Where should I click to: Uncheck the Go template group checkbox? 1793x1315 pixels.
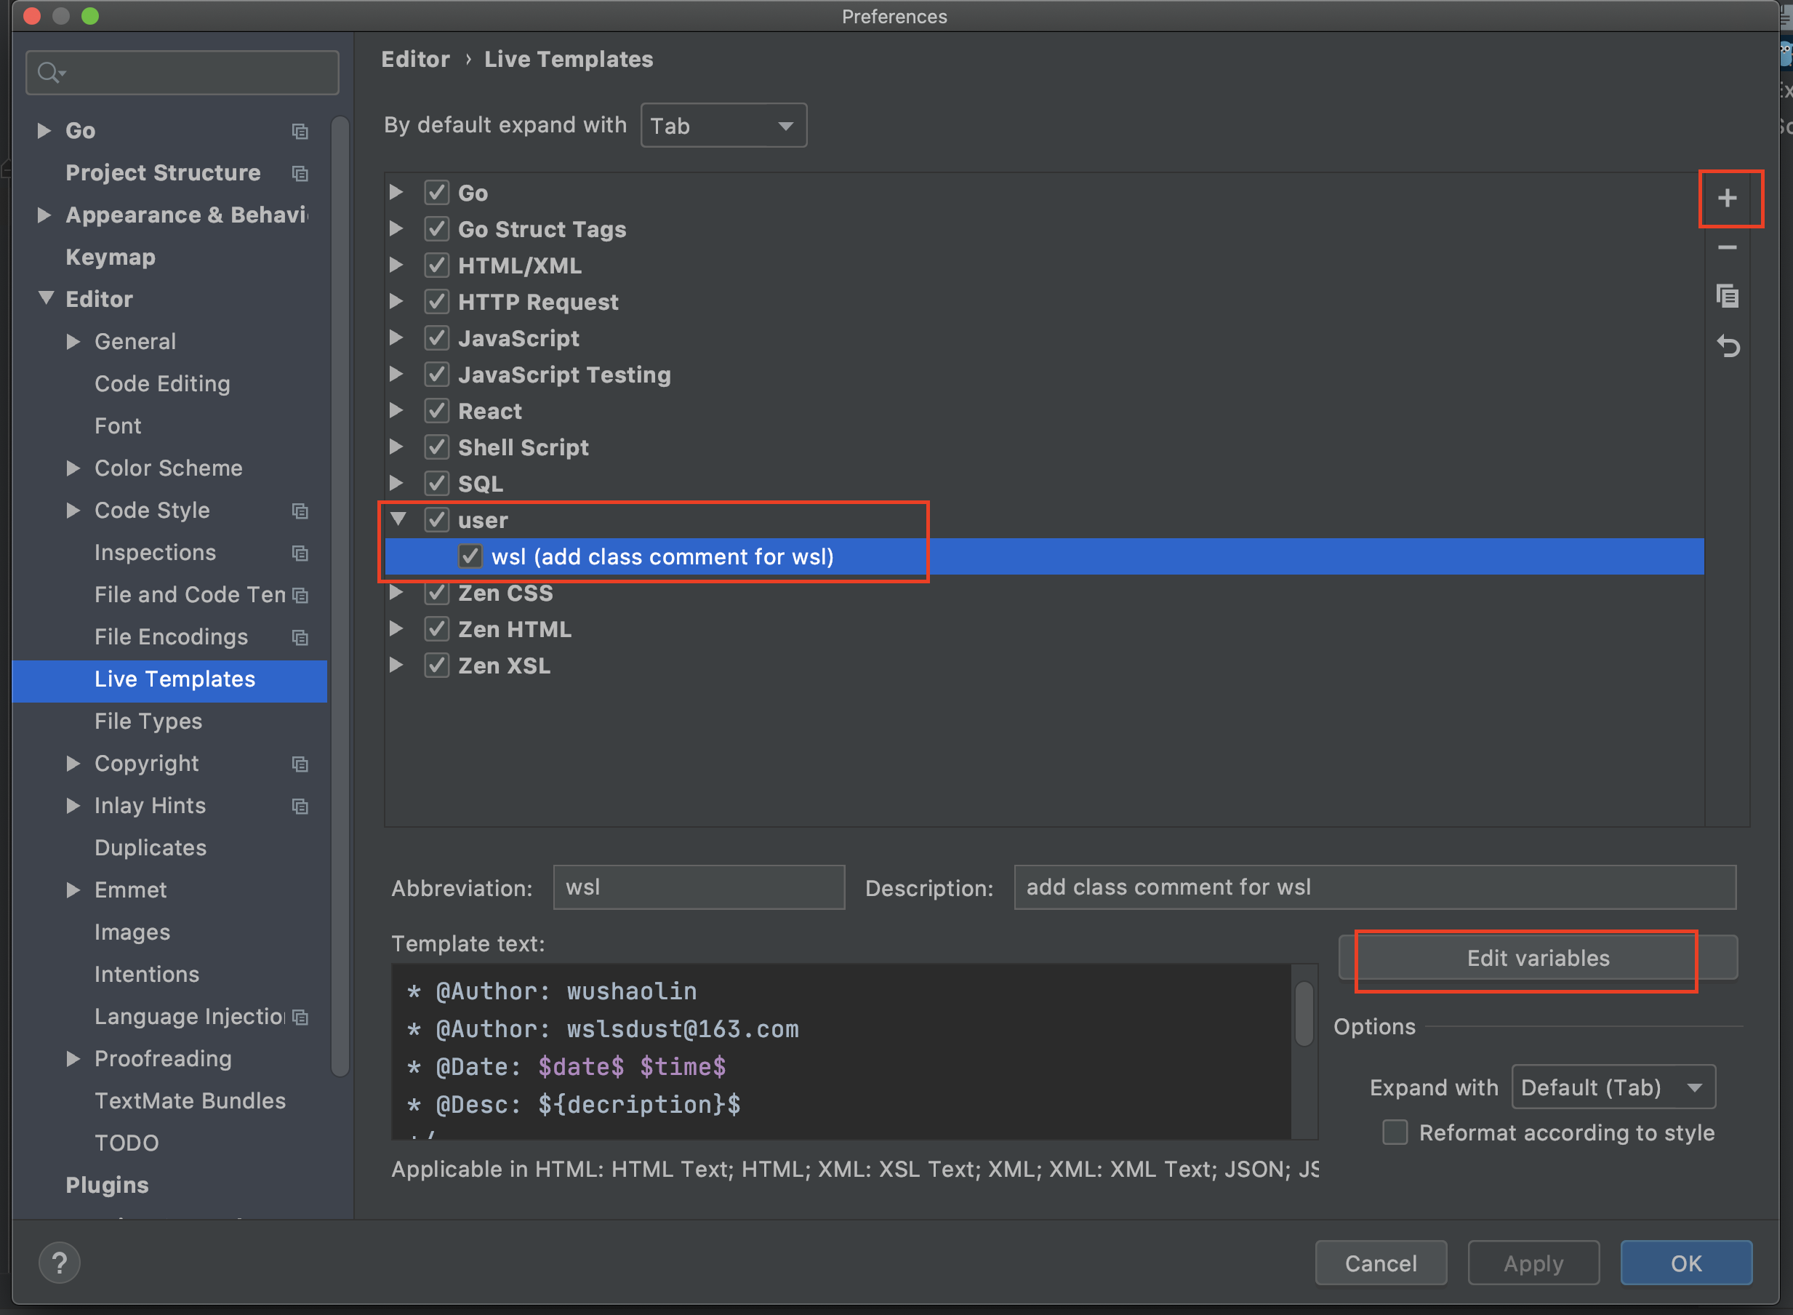point(436,193)
